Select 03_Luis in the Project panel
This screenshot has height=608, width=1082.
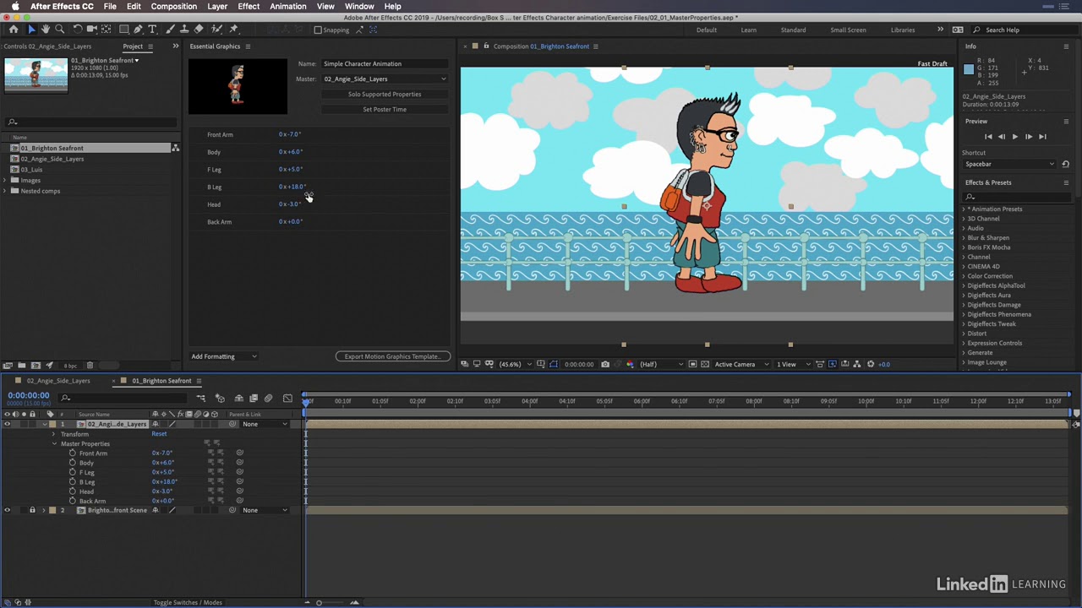(31, 170)
